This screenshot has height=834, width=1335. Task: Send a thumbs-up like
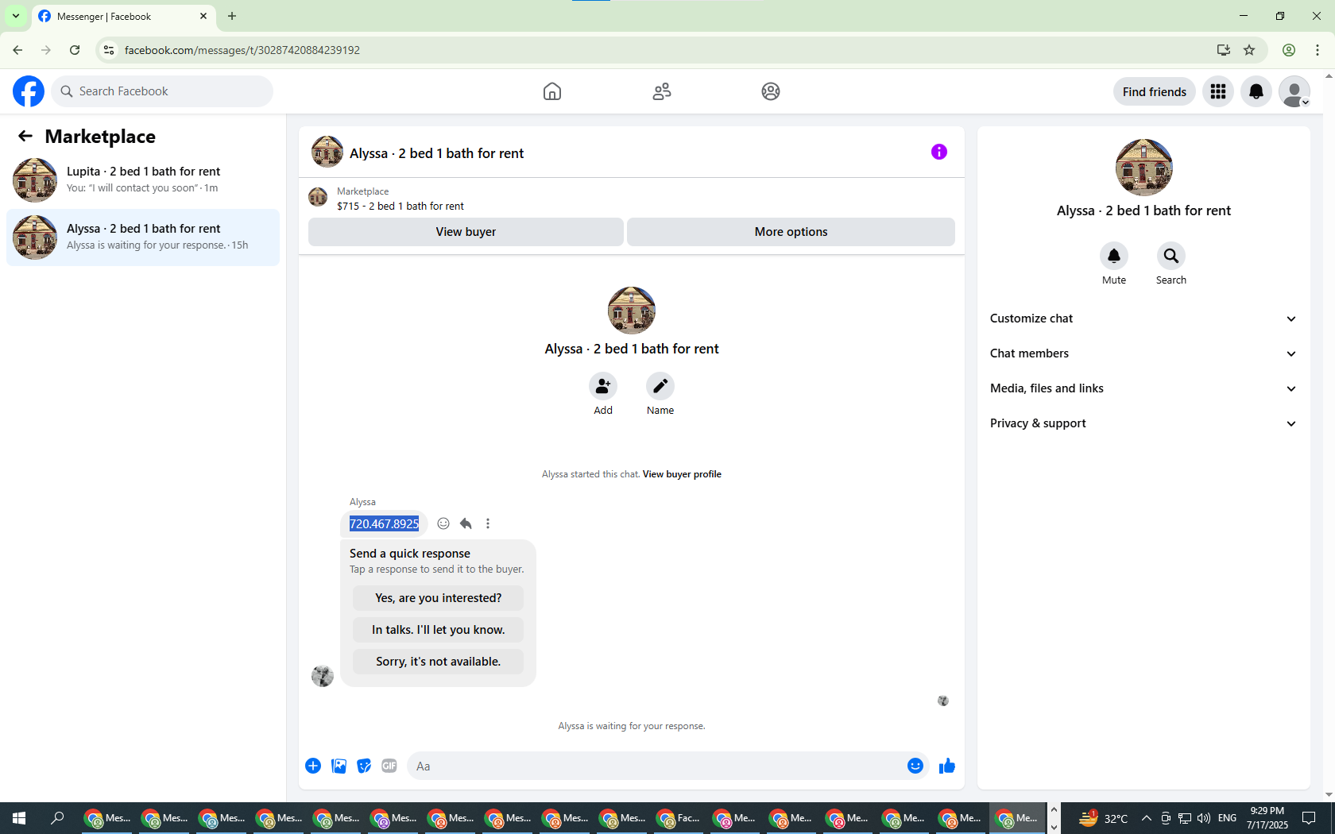[947, 766]
